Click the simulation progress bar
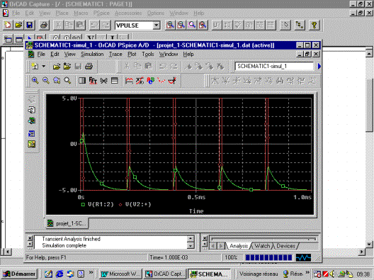 point(268,257)
